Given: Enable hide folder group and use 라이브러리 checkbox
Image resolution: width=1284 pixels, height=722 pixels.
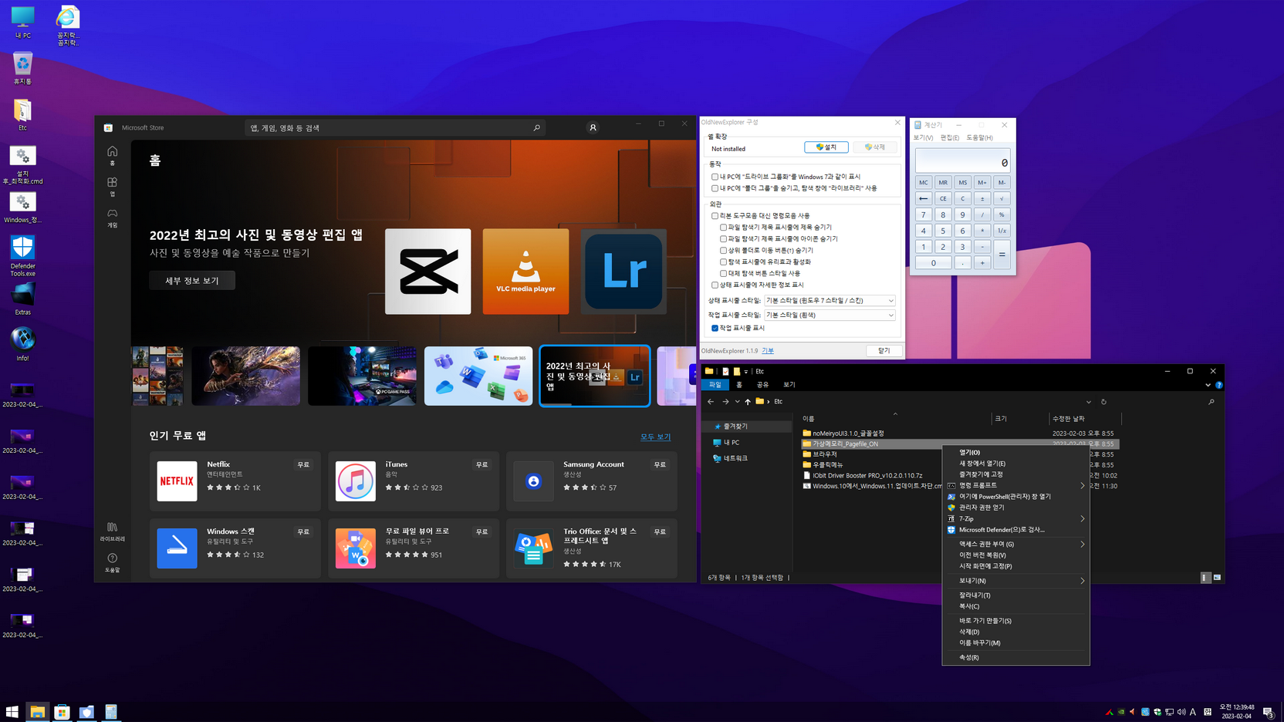Looking at the screenshot, I should point(715,188).
